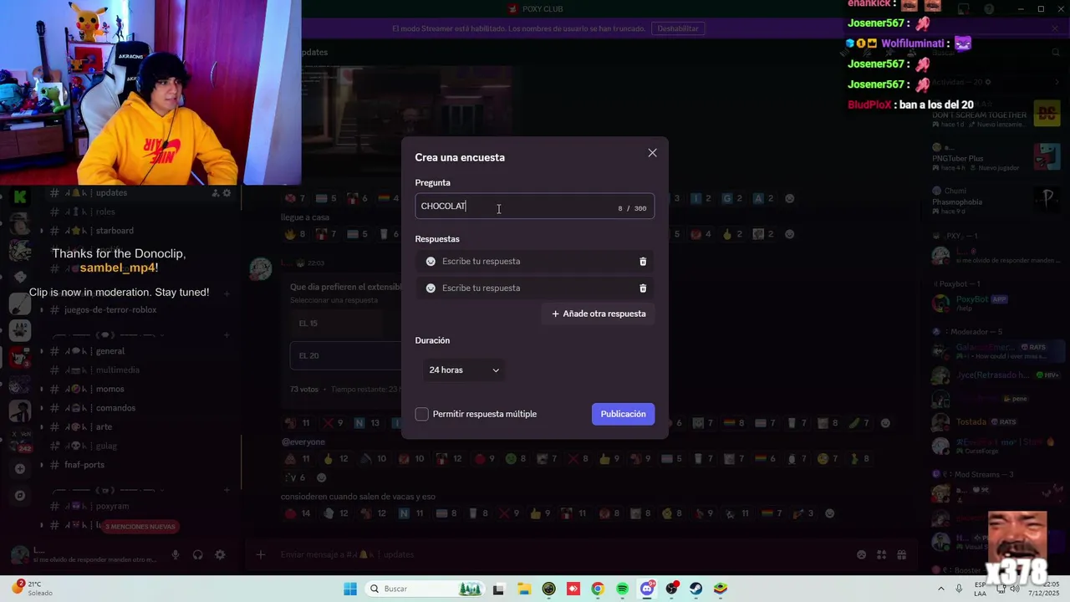Open the green K server icon
This screenshot has width=1070, height=602.
pos(20,197)
